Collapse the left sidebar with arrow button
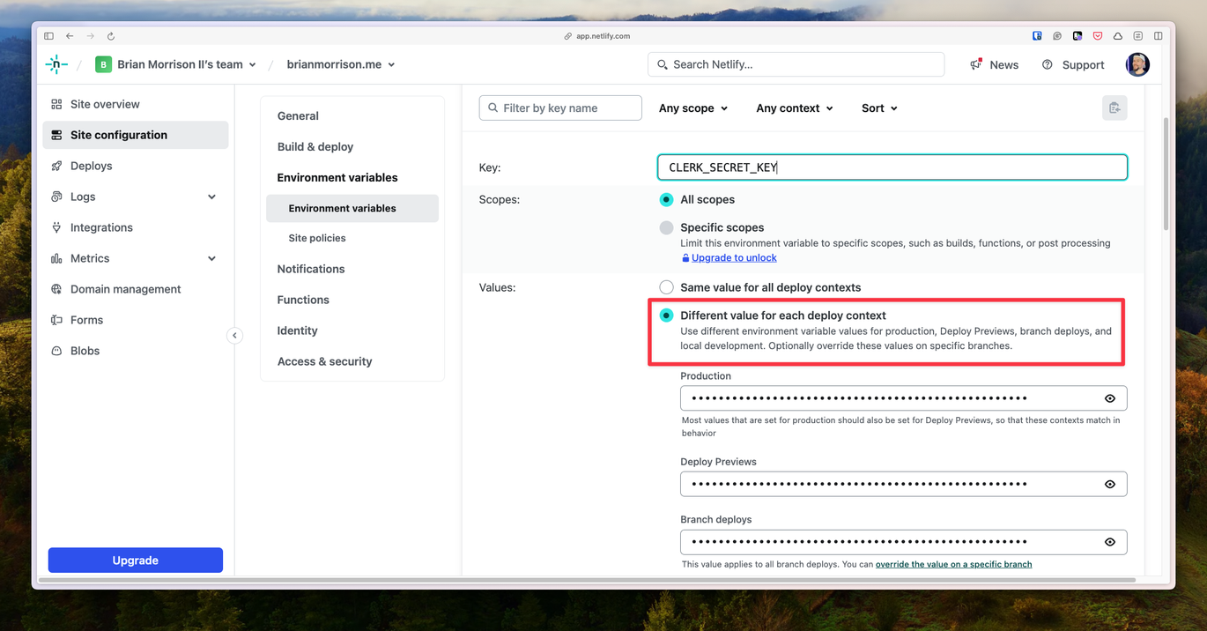 (234, 336)
